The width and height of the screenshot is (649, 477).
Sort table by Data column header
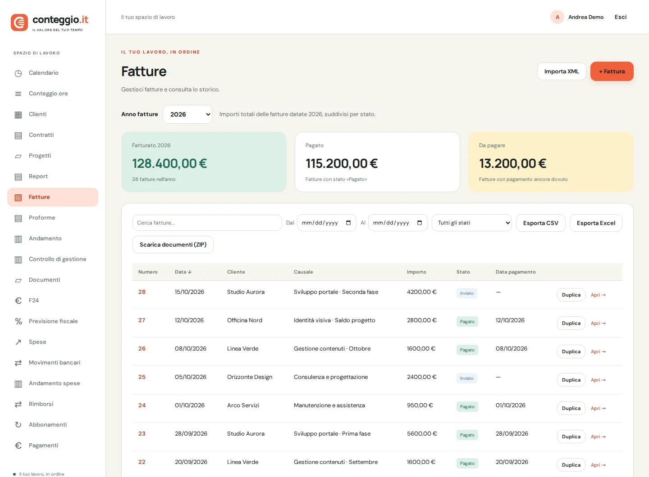click(183, 272)
